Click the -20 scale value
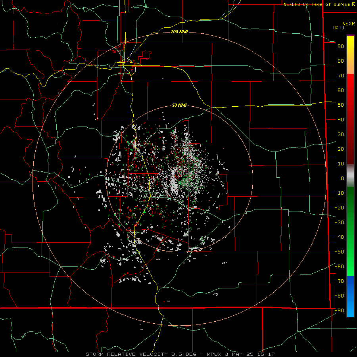 click(x=339, y=208)
